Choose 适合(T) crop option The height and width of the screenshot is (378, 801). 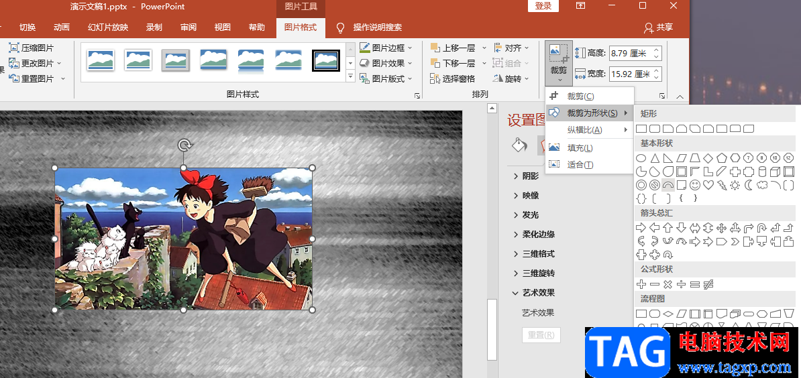pos(590,165)
